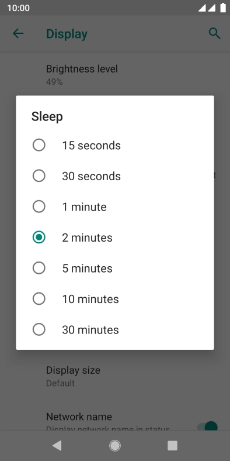Choose the 1 minute radio option
Screen dimensions: 230x461
39,207
